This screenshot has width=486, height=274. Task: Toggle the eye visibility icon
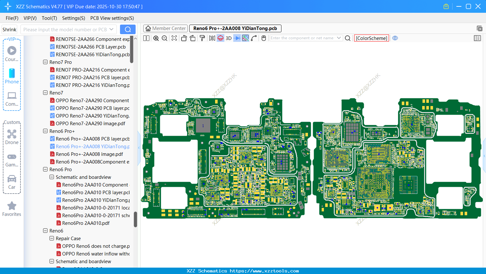[x=395, y=38]
